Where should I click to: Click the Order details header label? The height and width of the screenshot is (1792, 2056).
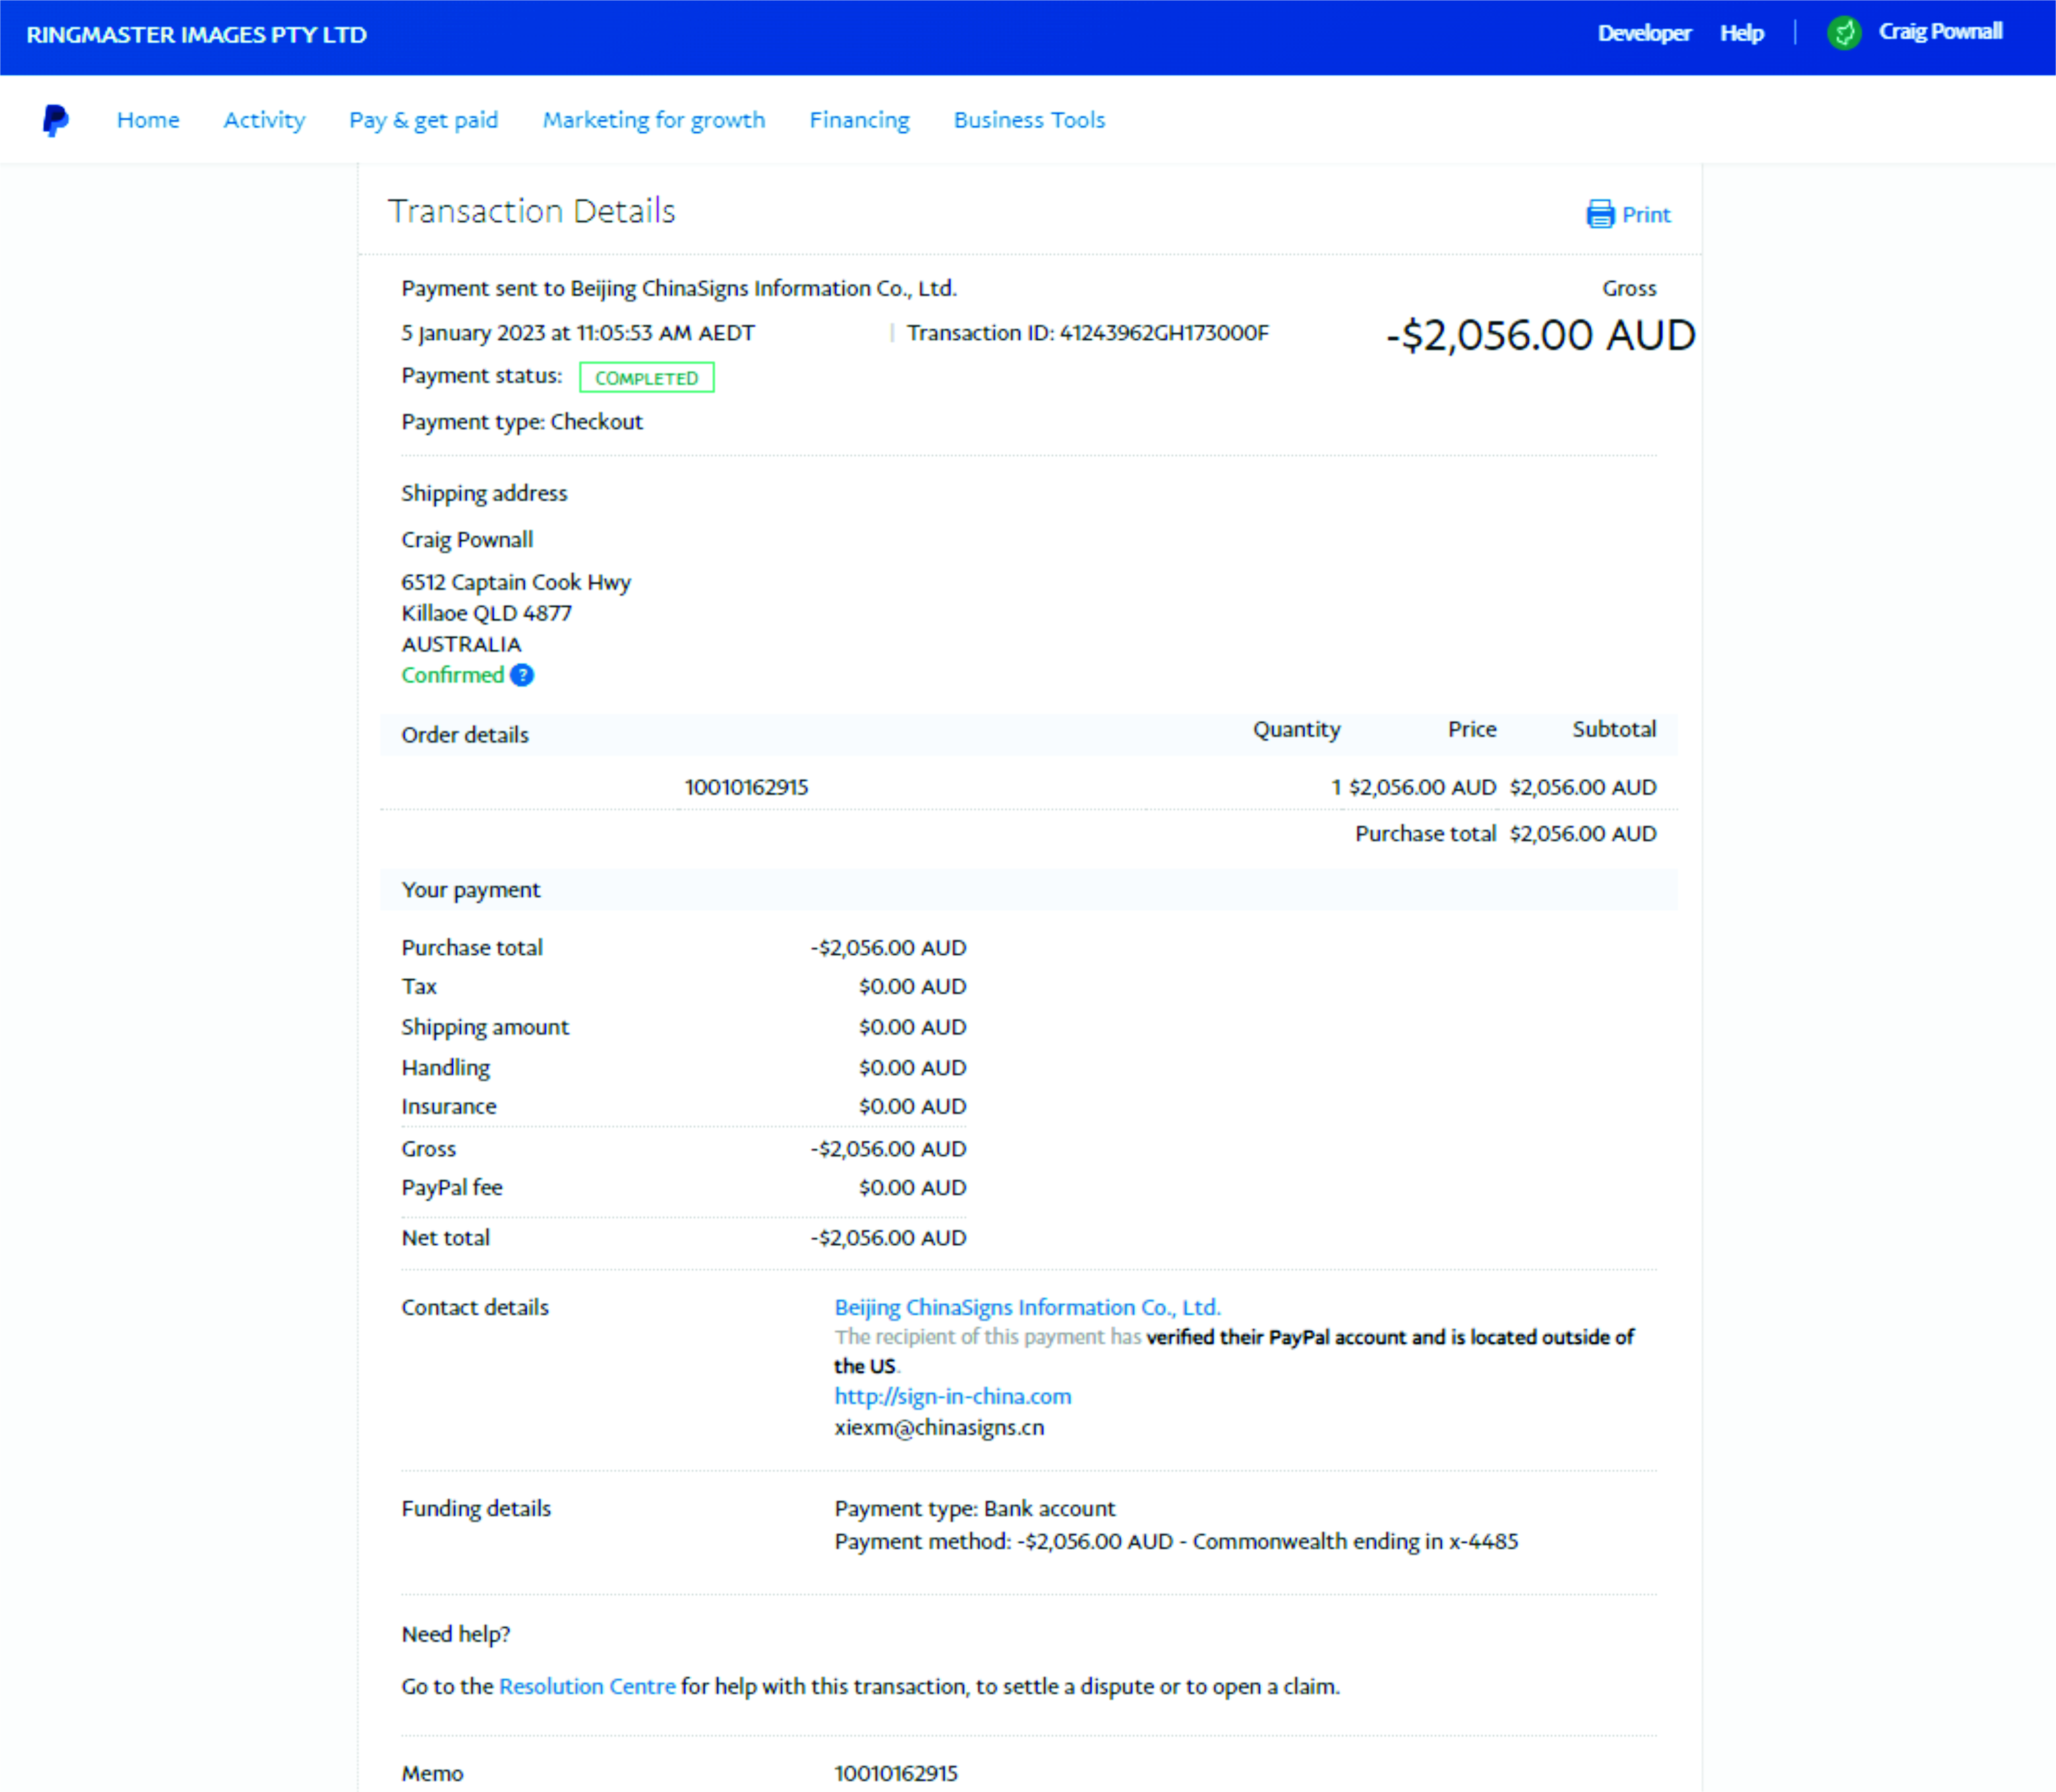464,735
